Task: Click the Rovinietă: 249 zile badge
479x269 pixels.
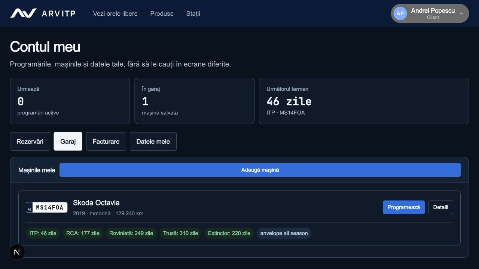Action: click(x=131, y=233)
